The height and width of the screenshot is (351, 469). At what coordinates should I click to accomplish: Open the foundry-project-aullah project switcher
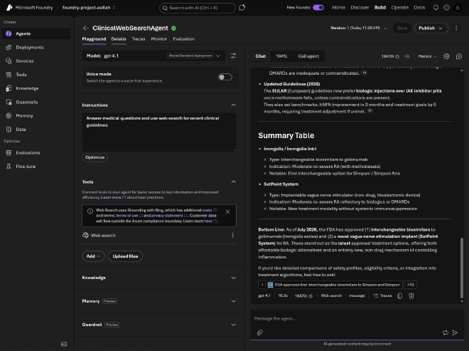coord(89,8)
